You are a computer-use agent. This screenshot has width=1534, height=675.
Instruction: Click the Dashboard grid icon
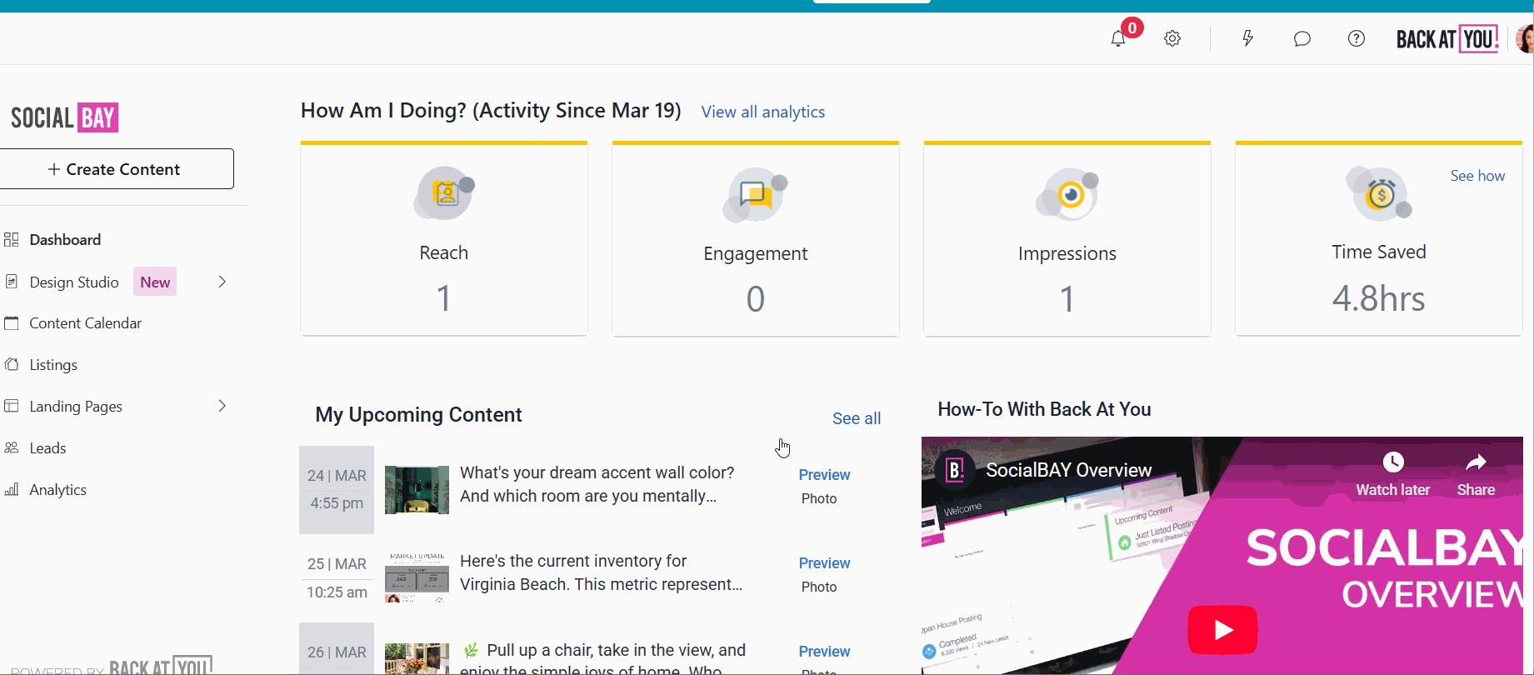pos(12,240)
